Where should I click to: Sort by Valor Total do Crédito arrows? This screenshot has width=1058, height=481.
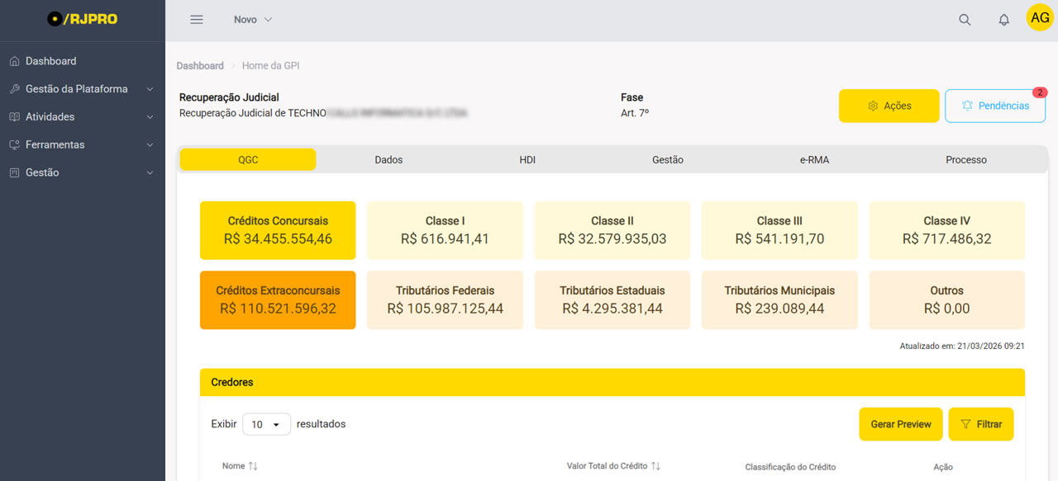click(655, 466)
